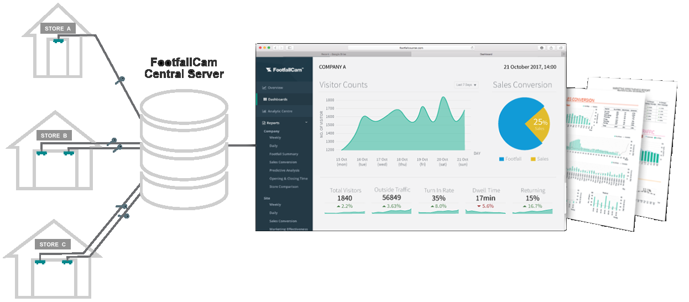Click the Analytic Centre bar chart icon
Screen dimensions: 689x302
[264, 111]
